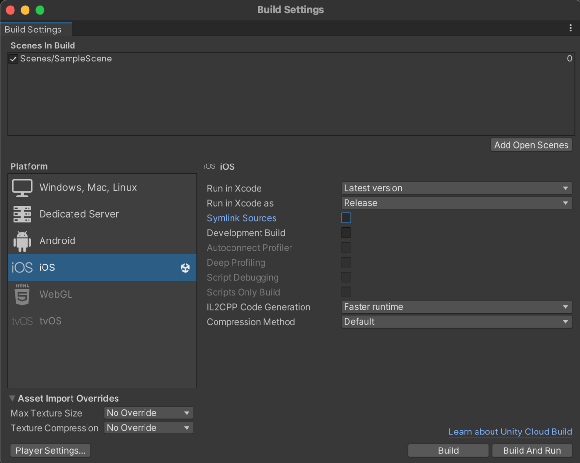The height and width of the screenshot is (463, 580).
Task: Toggle the Deep Profiling checkbox
Action: pyautogui.click(x=346, y=263)
